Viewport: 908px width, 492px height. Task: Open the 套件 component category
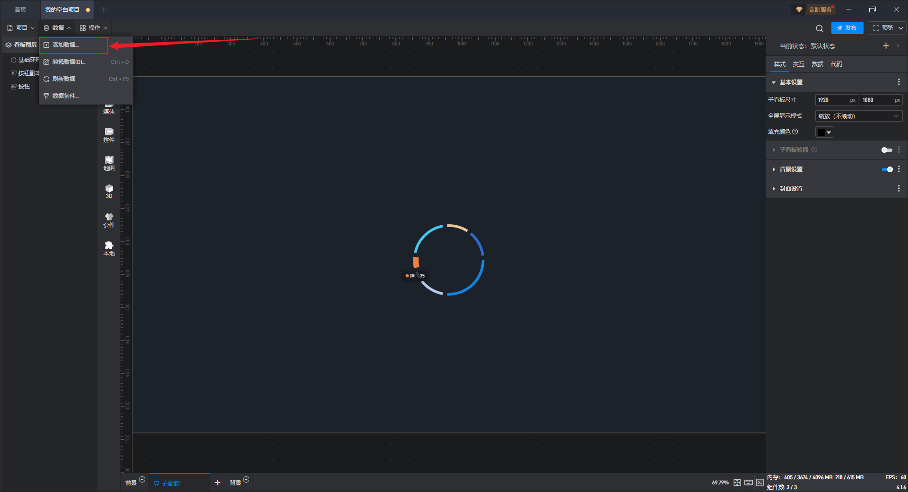tap(109, 220)
